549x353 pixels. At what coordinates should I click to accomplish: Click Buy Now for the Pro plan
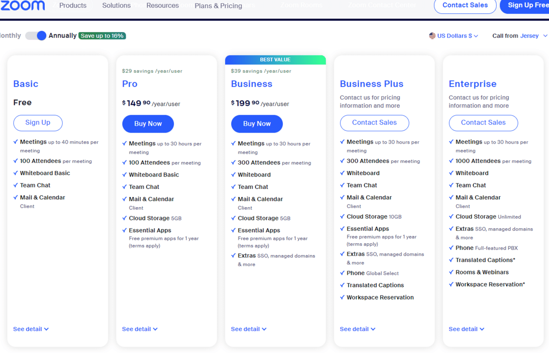pyautogui.click(x=148, y=124)
